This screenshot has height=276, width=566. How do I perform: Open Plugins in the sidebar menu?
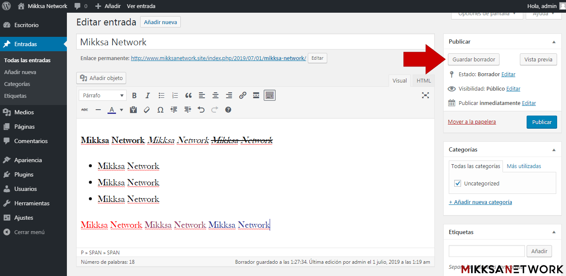[24, 174]
